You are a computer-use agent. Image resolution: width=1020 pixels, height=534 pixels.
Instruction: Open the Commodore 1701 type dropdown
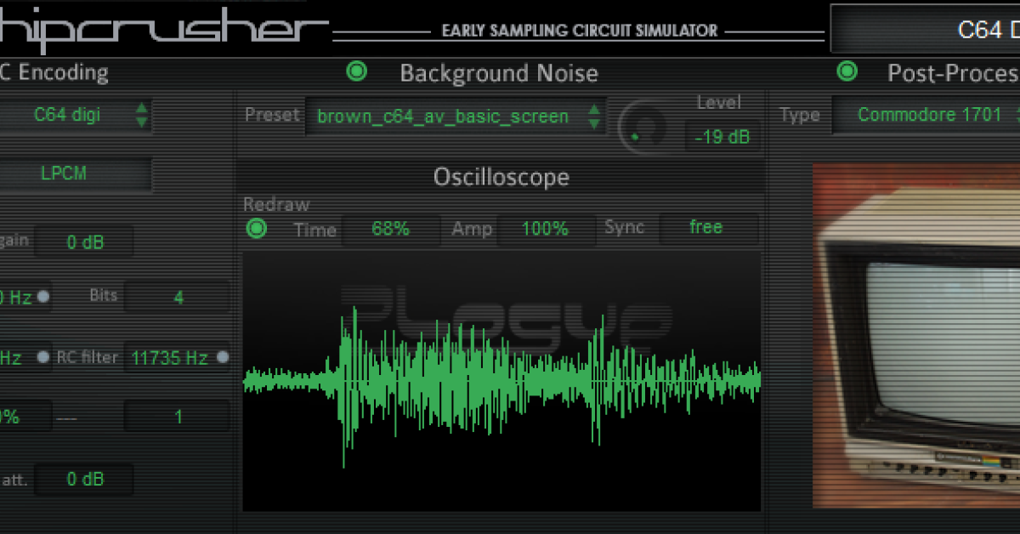click(926, 115)
